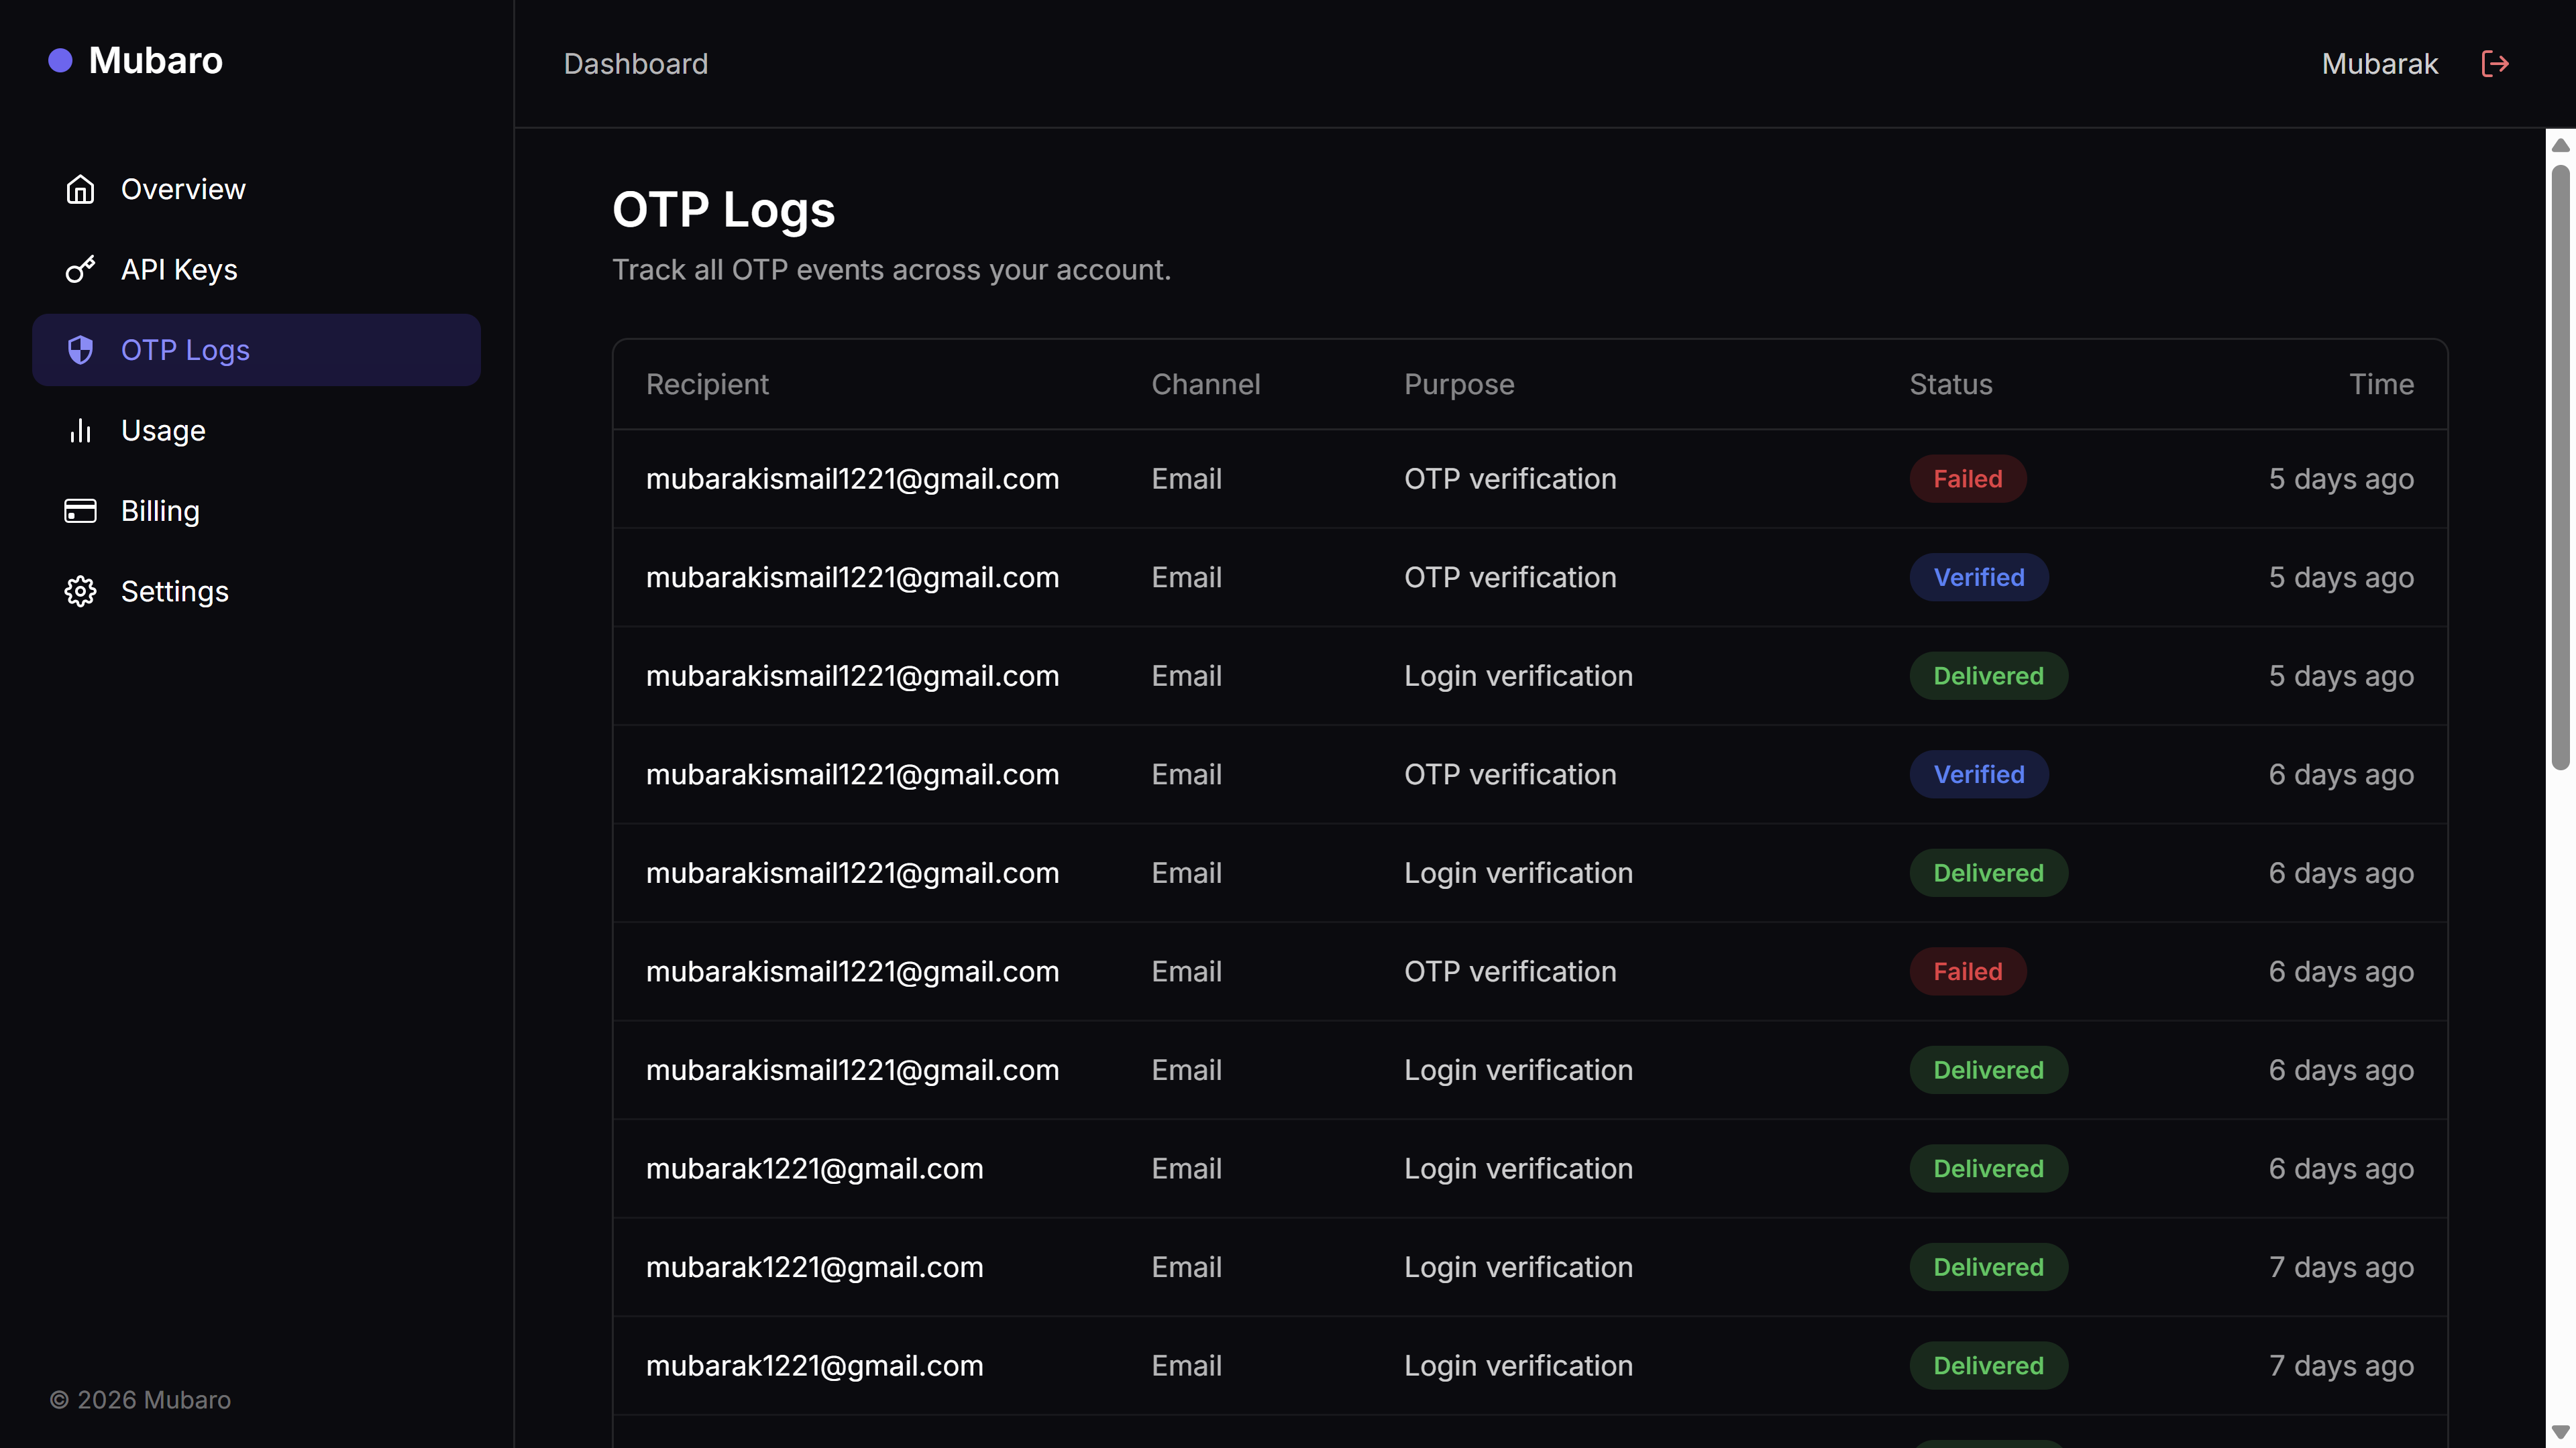Click the Billing credit card icon
The height and width of the screenshot is (1448, 2576).
click(x=80, y=511)
